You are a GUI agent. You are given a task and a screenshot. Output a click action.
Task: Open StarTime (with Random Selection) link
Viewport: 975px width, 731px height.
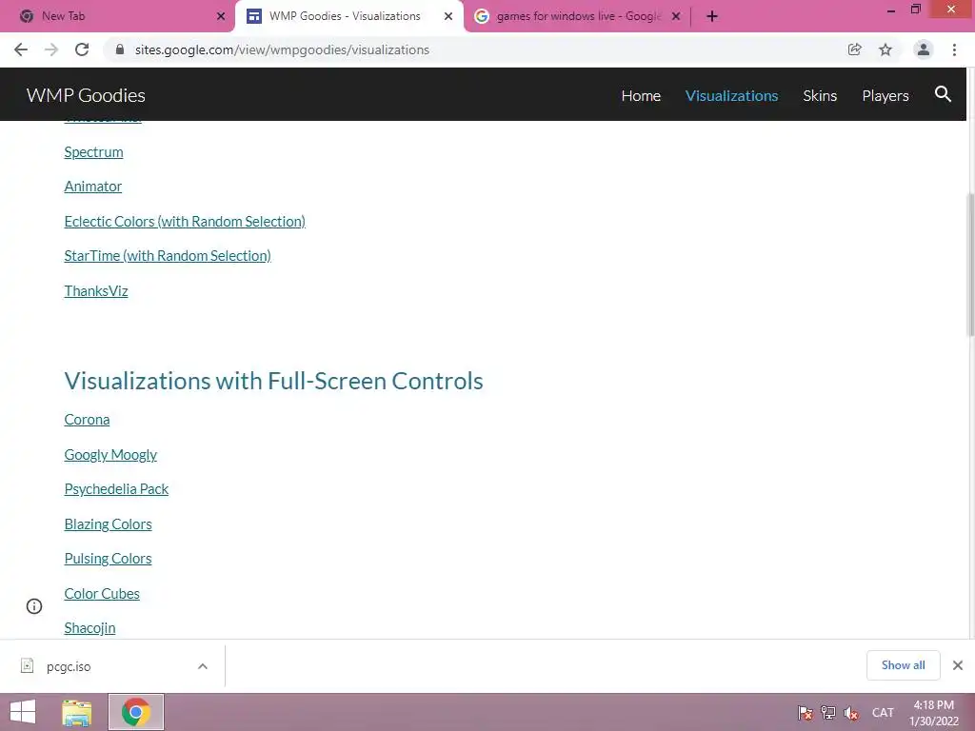(x=168, y=255)
